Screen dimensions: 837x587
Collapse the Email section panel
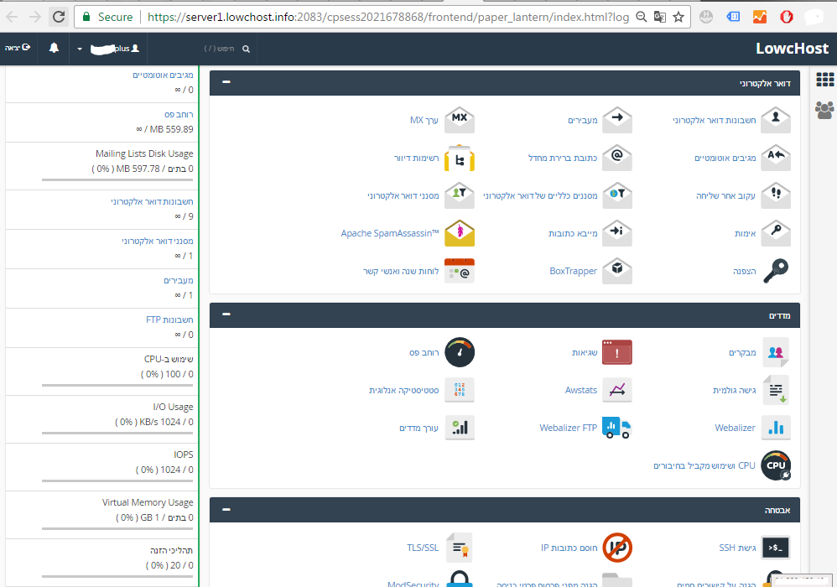pos(226,83)
